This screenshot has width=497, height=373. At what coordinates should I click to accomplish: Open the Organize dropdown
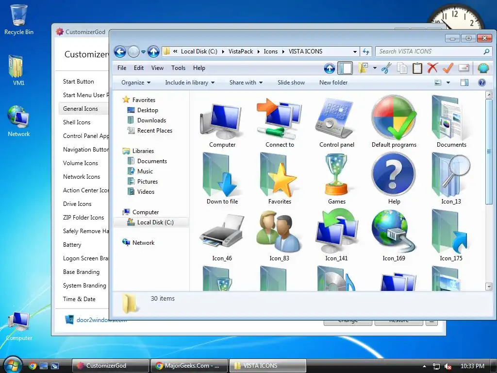(x=136, y=83)
